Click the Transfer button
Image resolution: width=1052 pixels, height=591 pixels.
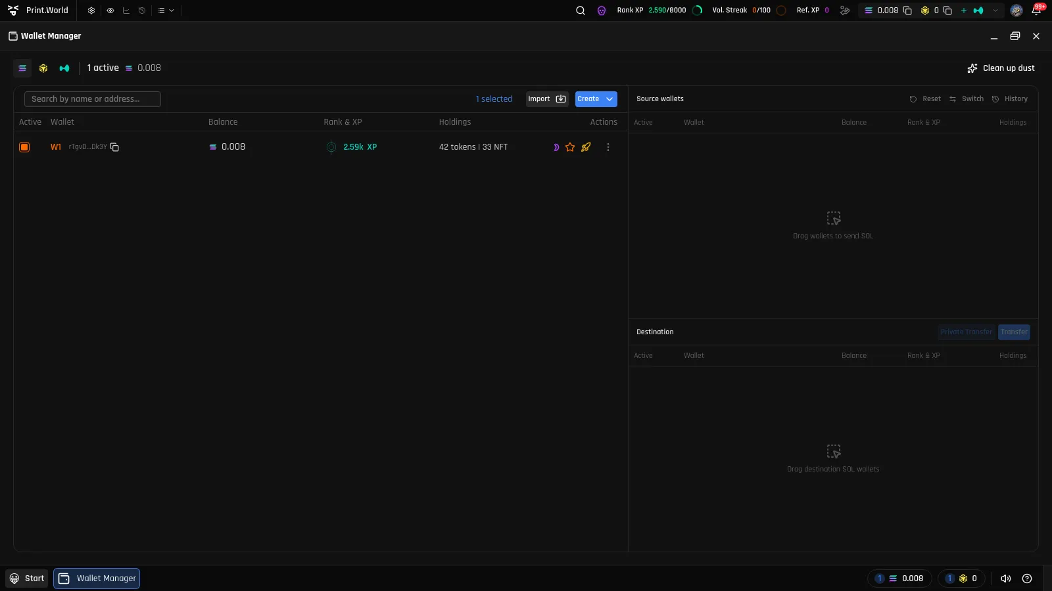pos(1014,332)
